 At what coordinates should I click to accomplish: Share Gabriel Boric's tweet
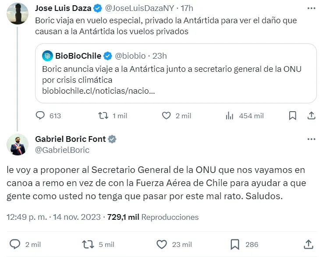[x=309, y=244]
